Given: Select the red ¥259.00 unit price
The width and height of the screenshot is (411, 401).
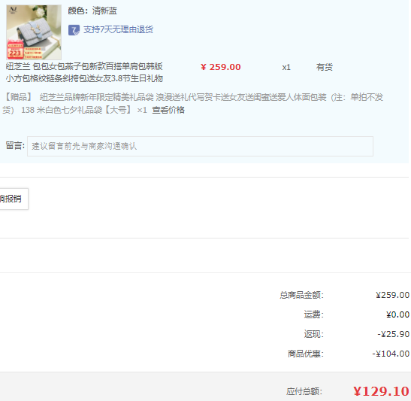Looking at the screenshot, I should point(221,67).
